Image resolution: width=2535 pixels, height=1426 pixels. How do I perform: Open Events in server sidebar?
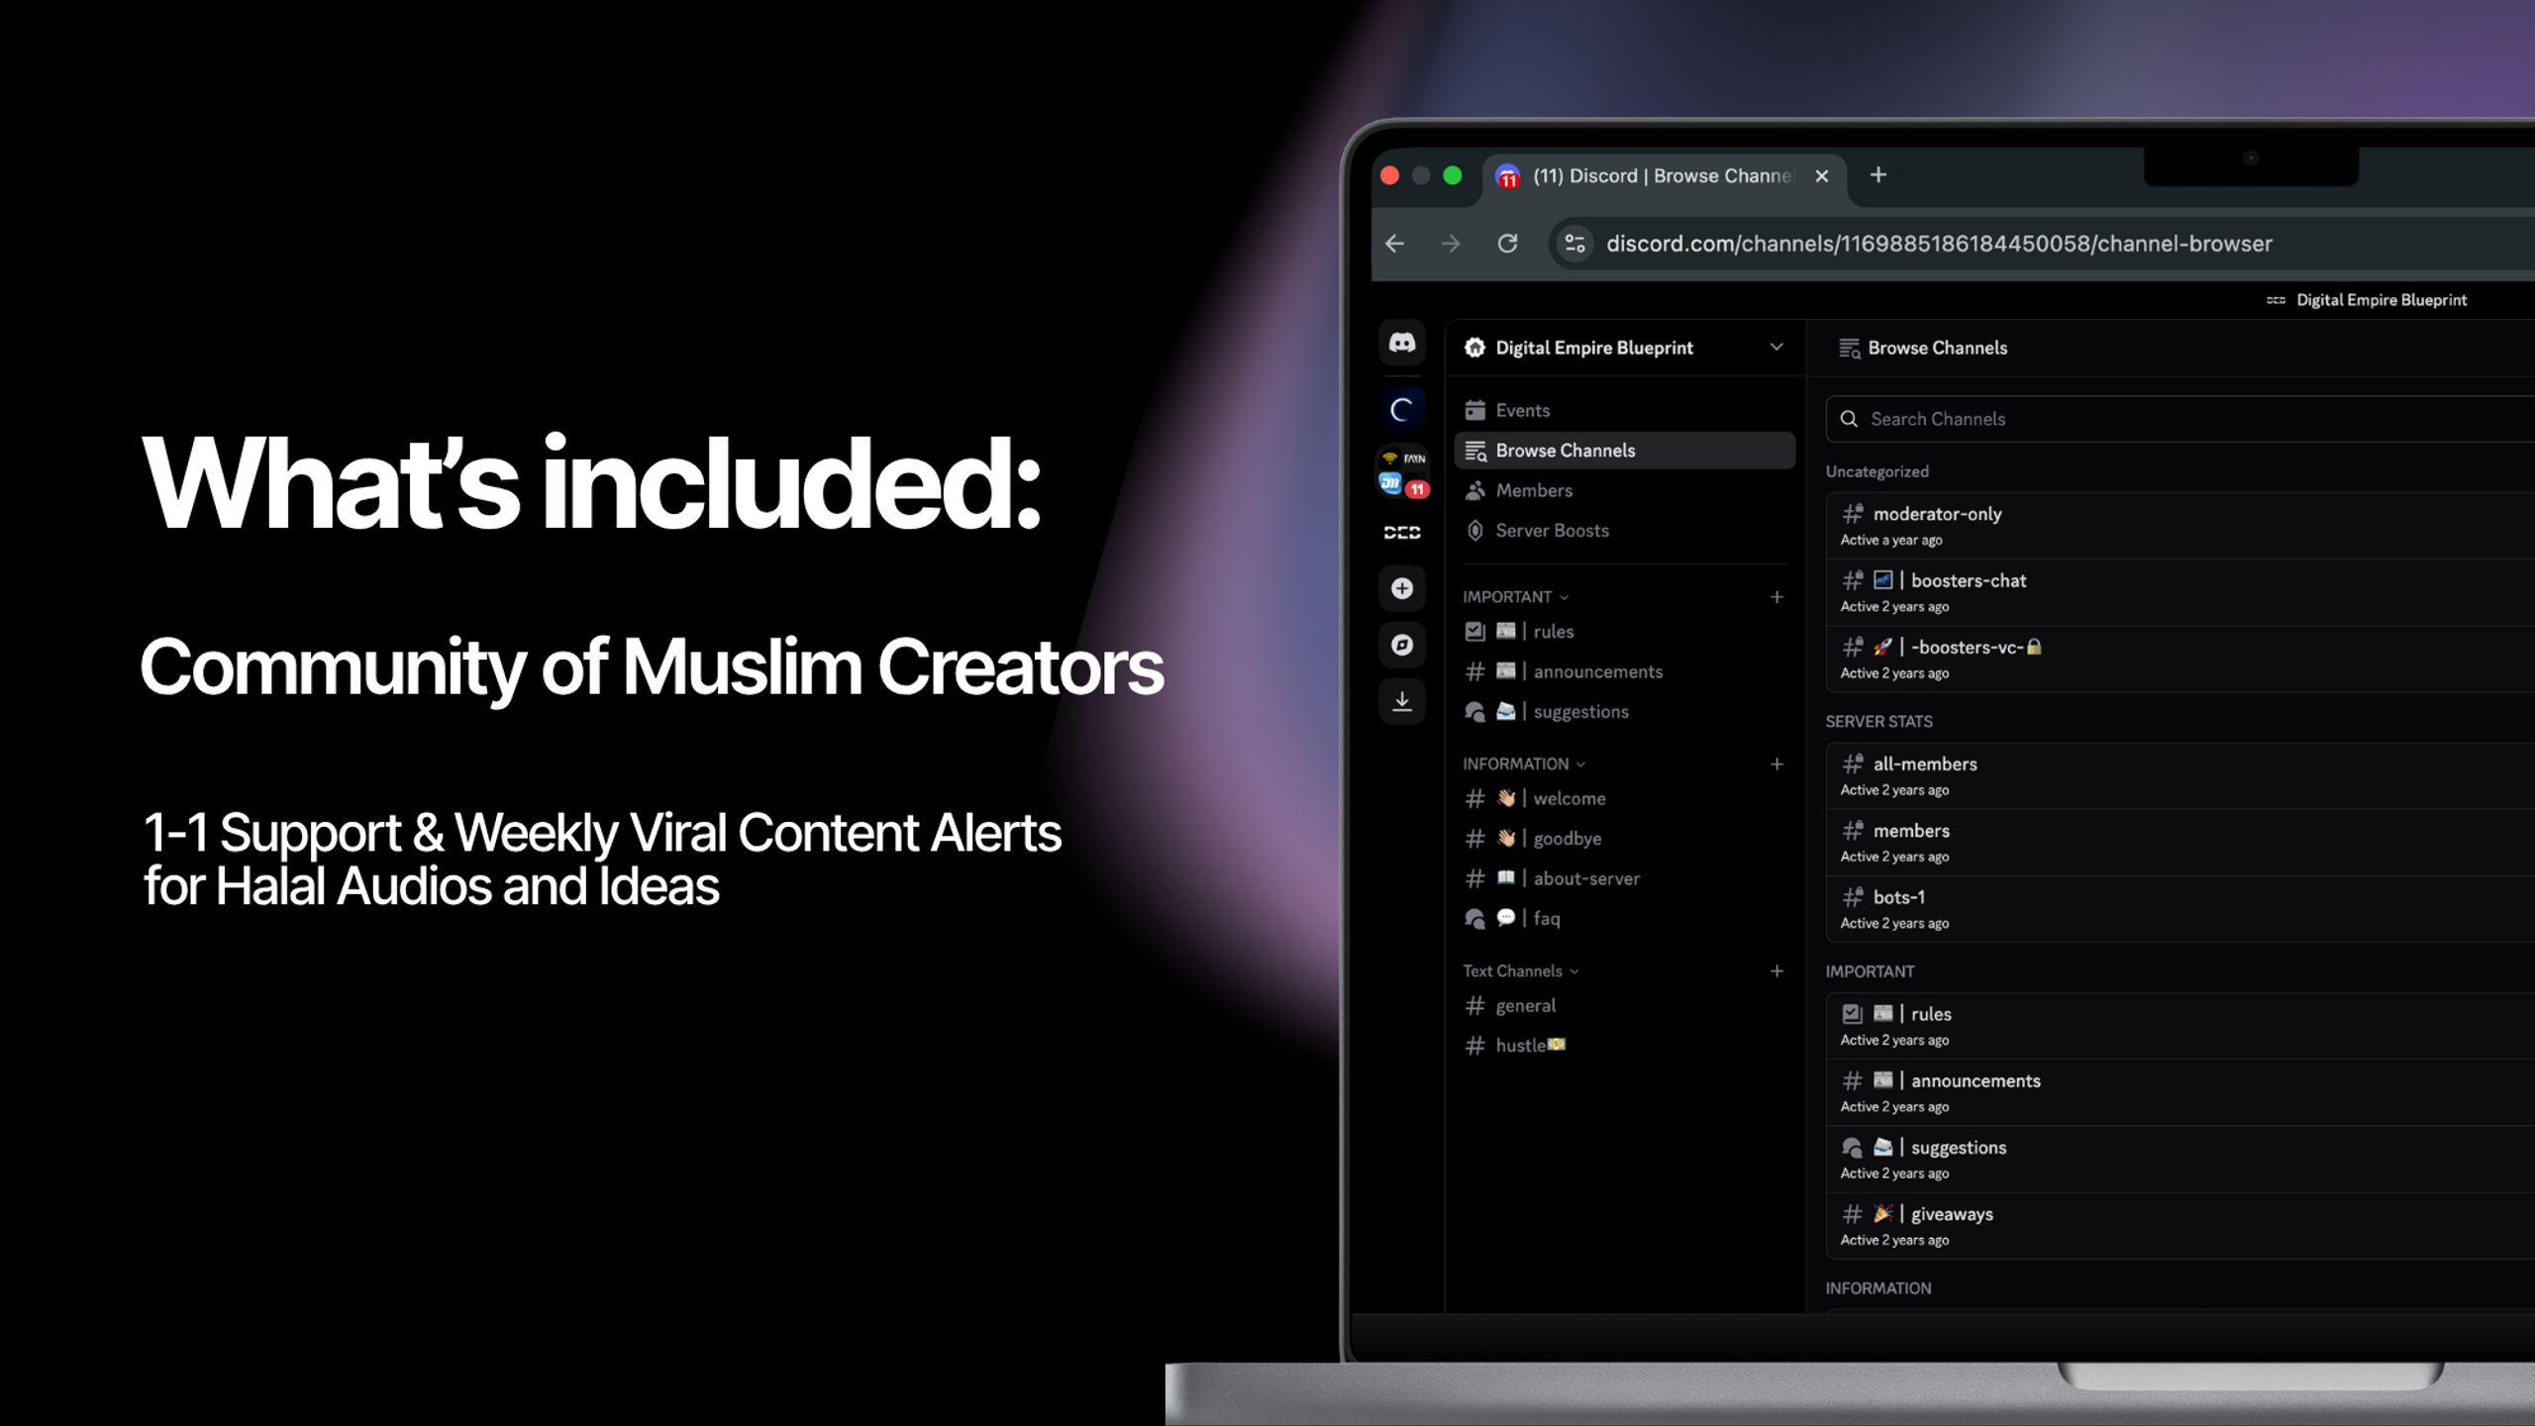[1624, 410]
